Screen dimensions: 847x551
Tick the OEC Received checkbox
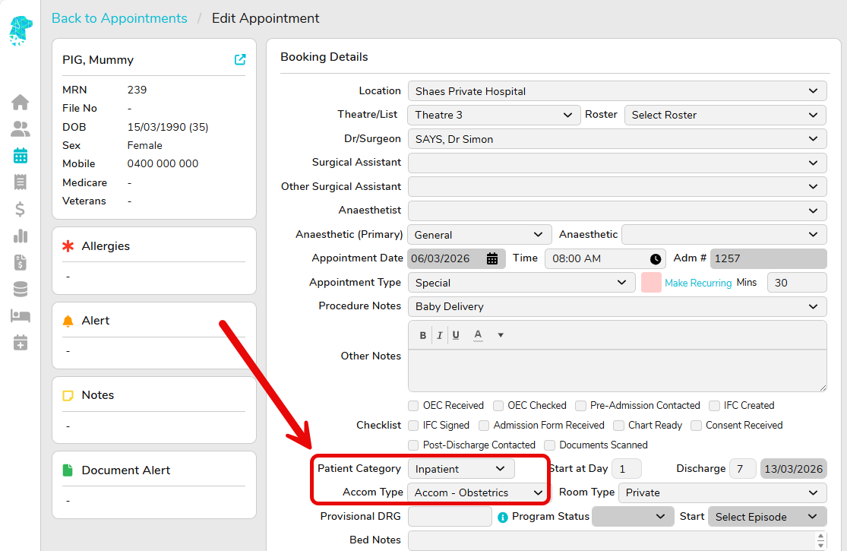[x=413, y=406]
